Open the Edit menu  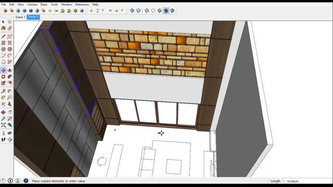tap(11, 4)
